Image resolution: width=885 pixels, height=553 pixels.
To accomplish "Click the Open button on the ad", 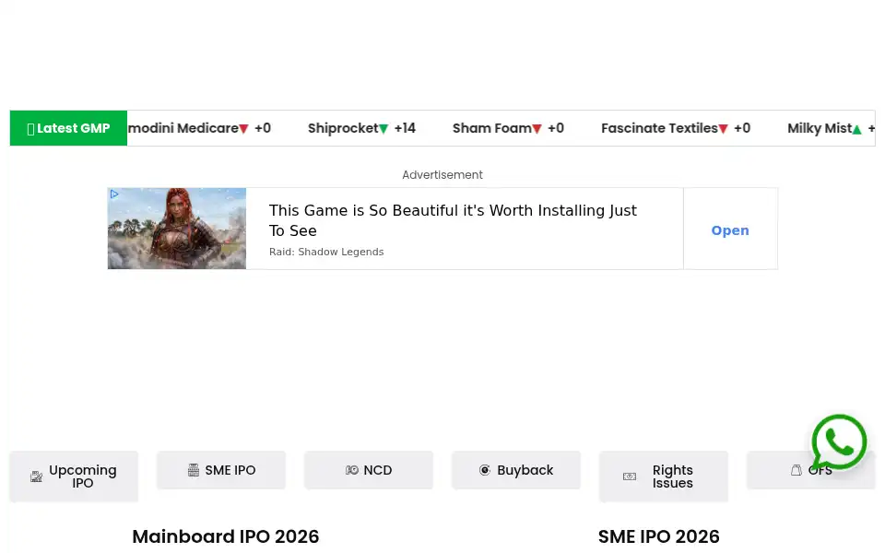I will 730,230.
